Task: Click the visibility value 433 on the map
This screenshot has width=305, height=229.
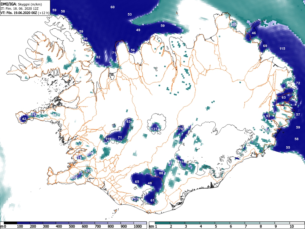Action: pos(171,163)
